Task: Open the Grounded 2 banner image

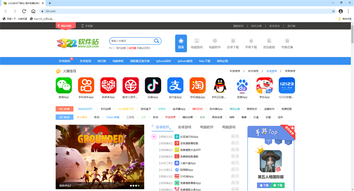Action: [x=100, y=157]
